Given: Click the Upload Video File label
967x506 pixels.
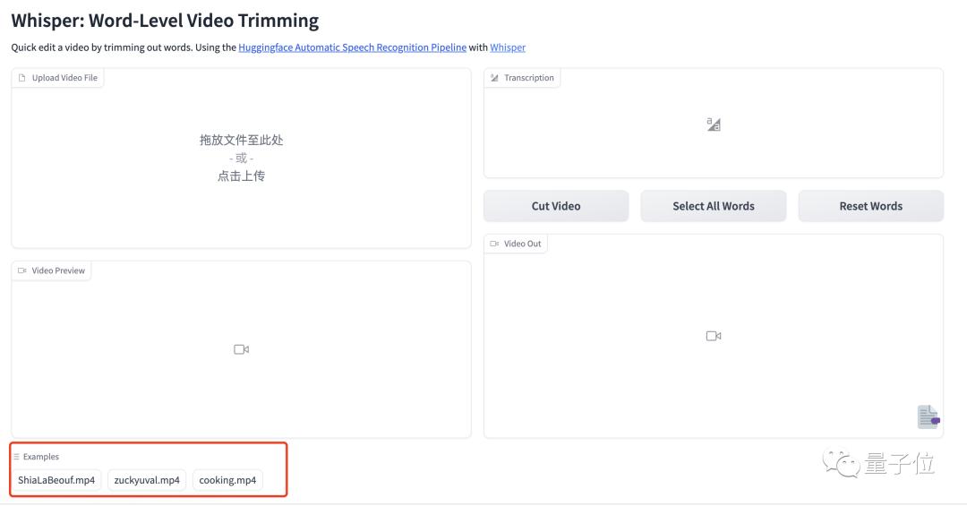Looking at the screenshot, I should [x=64, y=78].
